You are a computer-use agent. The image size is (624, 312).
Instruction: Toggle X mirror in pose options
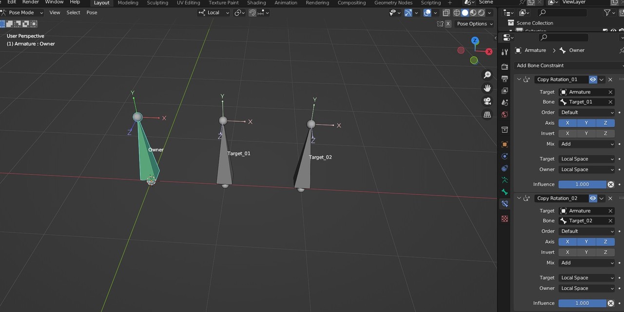pos(448,23)
